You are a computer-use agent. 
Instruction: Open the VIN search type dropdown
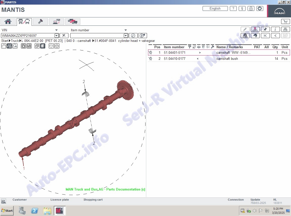(56, 30)
